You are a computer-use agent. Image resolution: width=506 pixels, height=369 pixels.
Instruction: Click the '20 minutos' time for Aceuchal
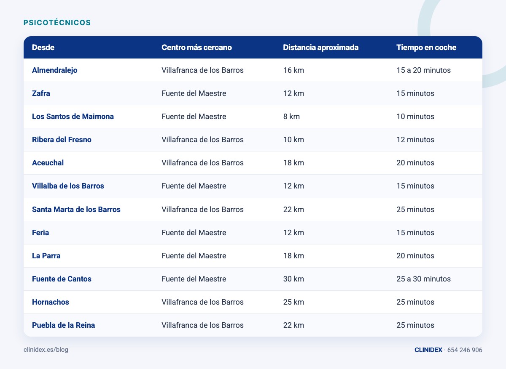coord(415,163)
